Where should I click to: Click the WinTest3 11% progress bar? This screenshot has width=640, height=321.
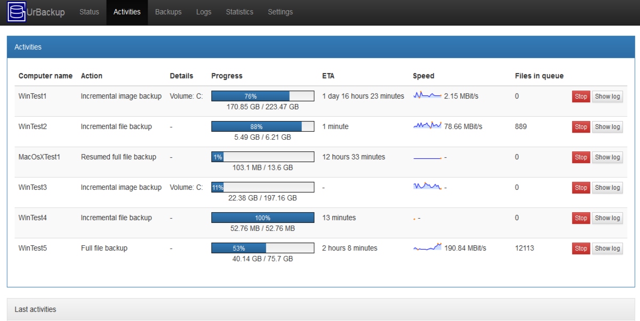[262, 187]
